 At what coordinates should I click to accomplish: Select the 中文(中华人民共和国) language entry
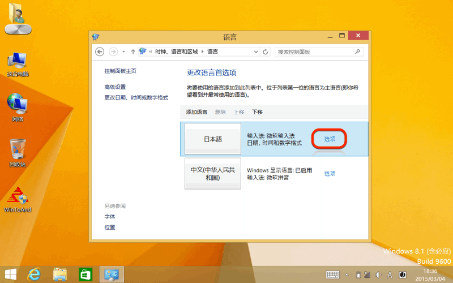click(x=213, y=174)
